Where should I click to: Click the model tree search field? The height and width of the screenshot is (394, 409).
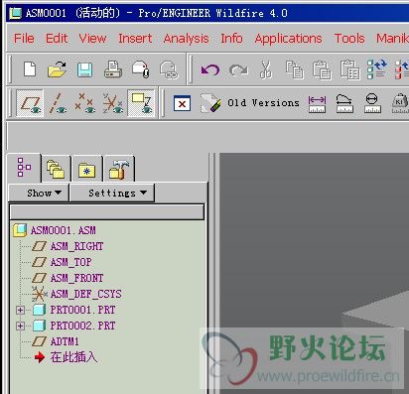[107, 212]
